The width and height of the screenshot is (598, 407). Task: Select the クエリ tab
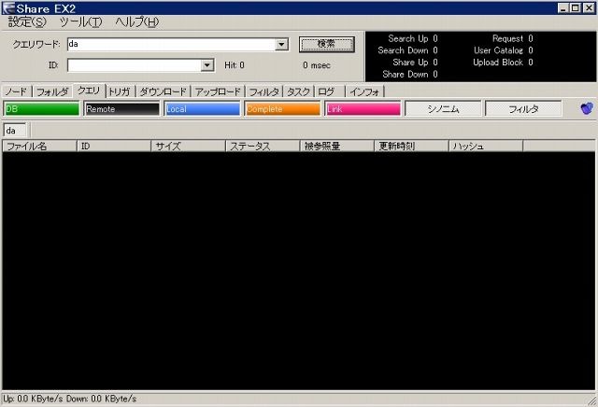coord(89,91)
